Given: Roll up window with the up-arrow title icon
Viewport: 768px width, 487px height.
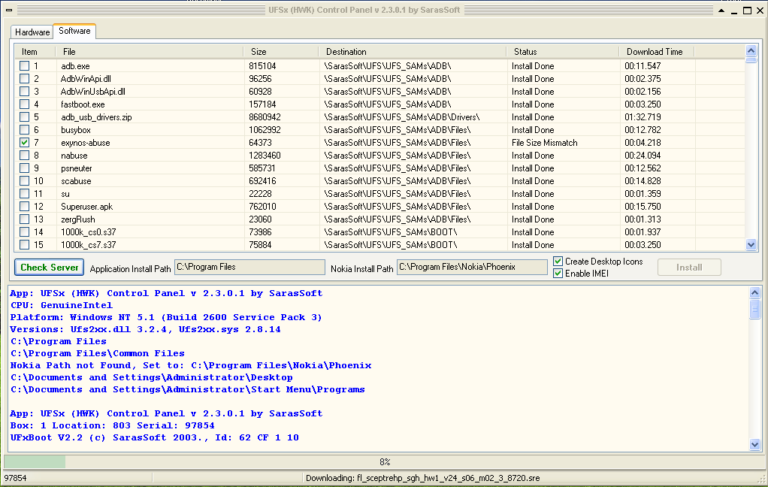Looking at the screenshot, I should click(721, 11).
